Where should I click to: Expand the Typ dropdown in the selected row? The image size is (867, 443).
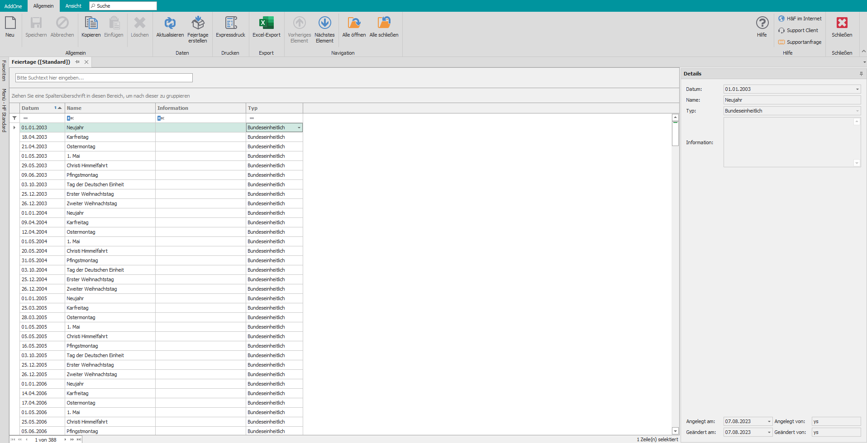[x=299, y=128]
